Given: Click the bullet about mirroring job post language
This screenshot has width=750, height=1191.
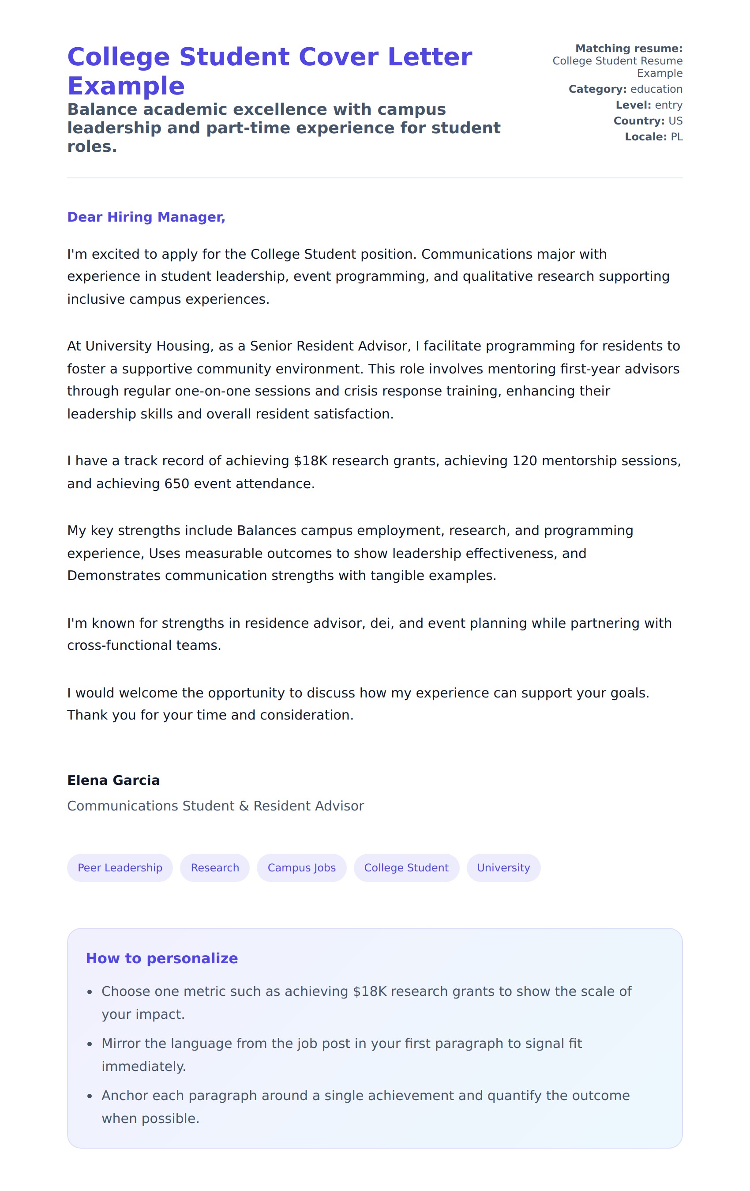Looking at the screenshot, I should tap(341, 1055).
